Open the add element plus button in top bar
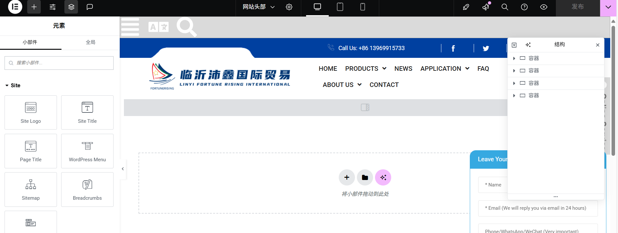The image size is (618, 233). click(34, 7)
